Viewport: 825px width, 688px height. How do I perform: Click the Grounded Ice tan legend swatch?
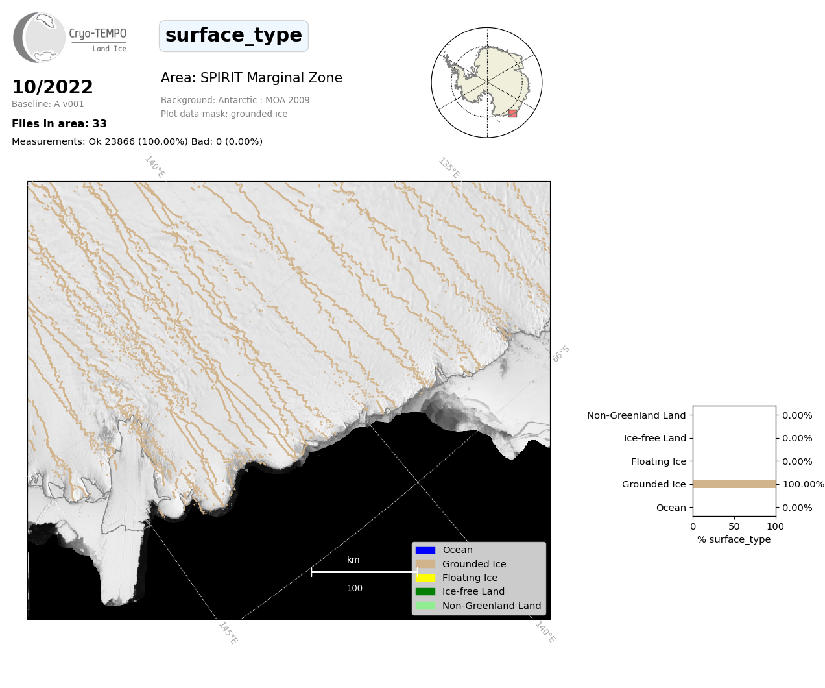(425, 564)
